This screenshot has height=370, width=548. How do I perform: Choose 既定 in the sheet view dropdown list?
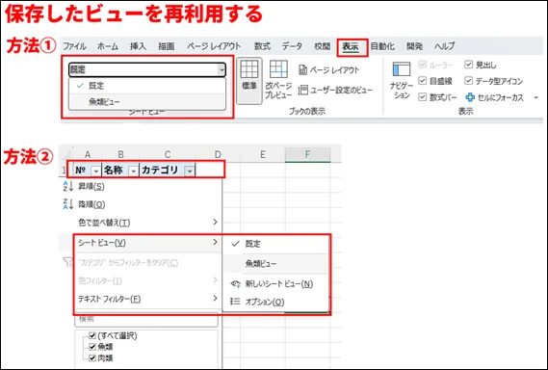pyautogui.click(x=147, y=86)
